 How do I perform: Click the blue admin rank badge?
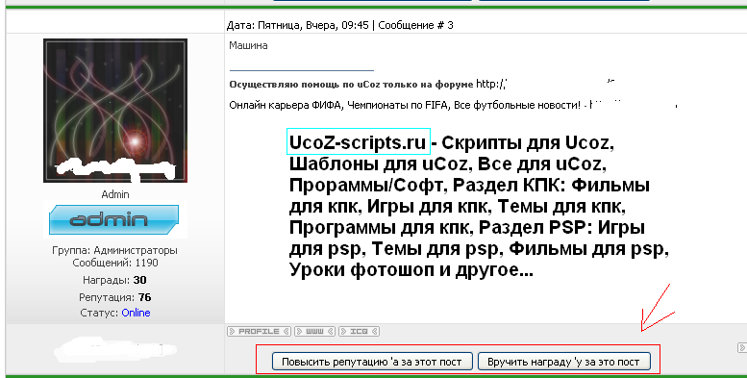(113, 219)
